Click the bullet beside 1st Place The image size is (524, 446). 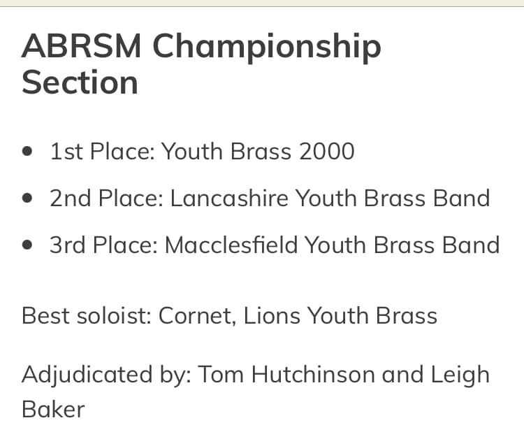[27, 151]
